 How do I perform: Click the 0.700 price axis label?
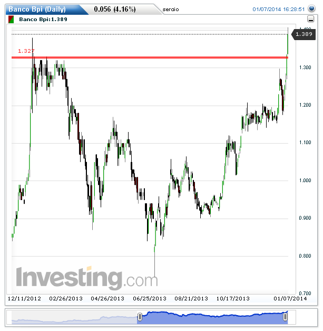coord(305,293)
